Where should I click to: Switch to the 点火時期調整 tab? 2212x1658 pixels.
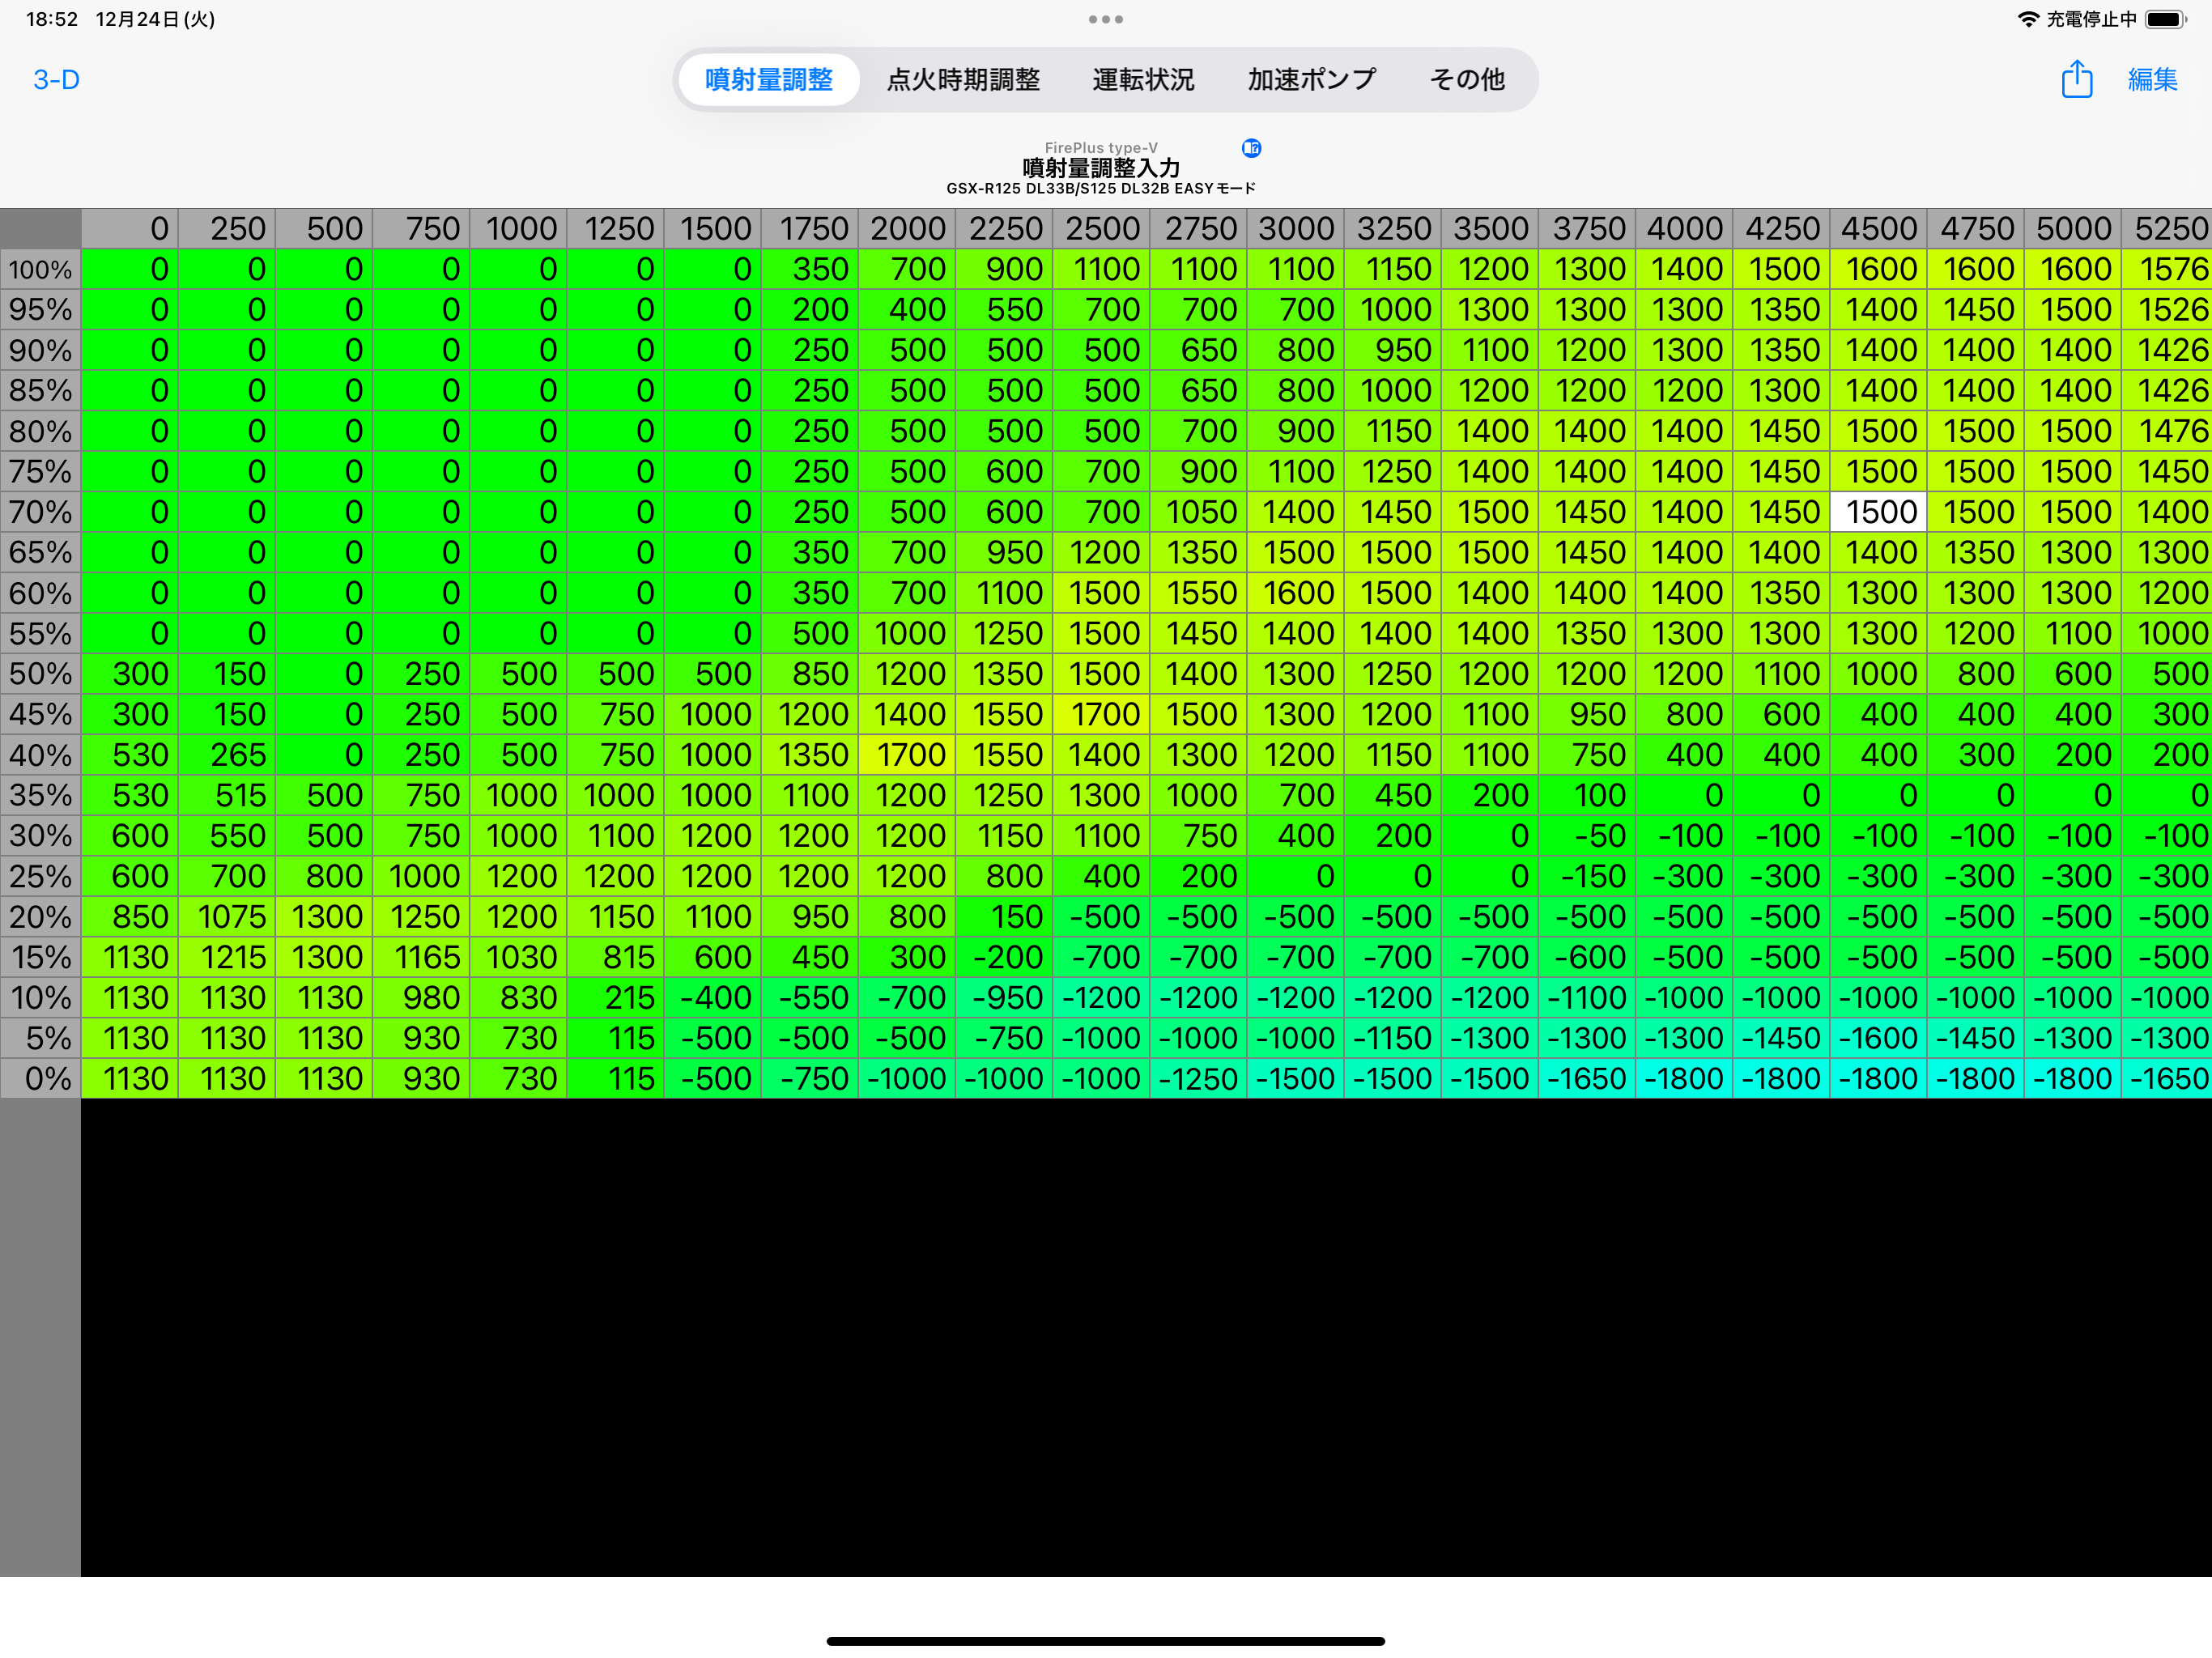tap(963, 80)
